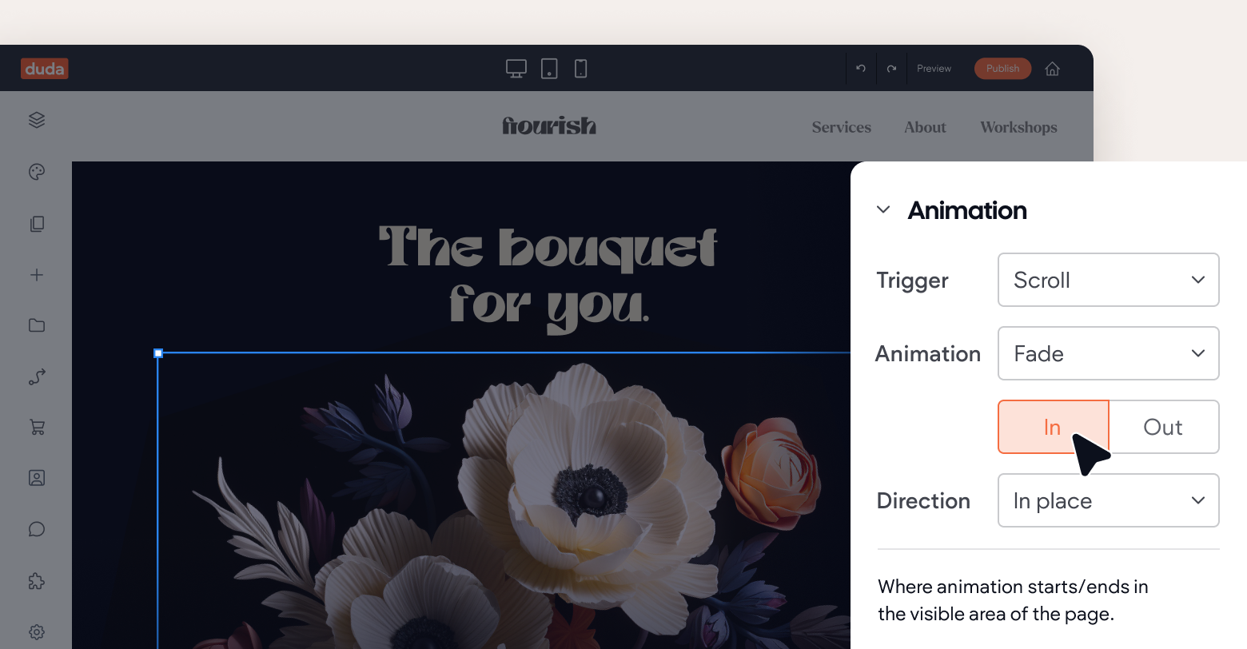Screen dimensions: 1247x649
Task: Redo the last action
Action: (891, 69)
